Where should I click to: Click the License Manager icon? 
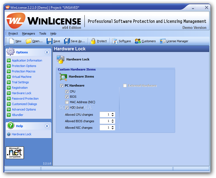pyautogui.click(x=163, y=41)
